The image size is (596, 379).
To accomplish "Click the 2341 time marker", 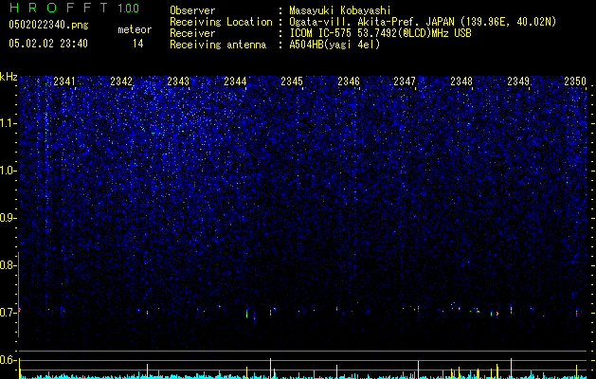I will click(64, 81).
